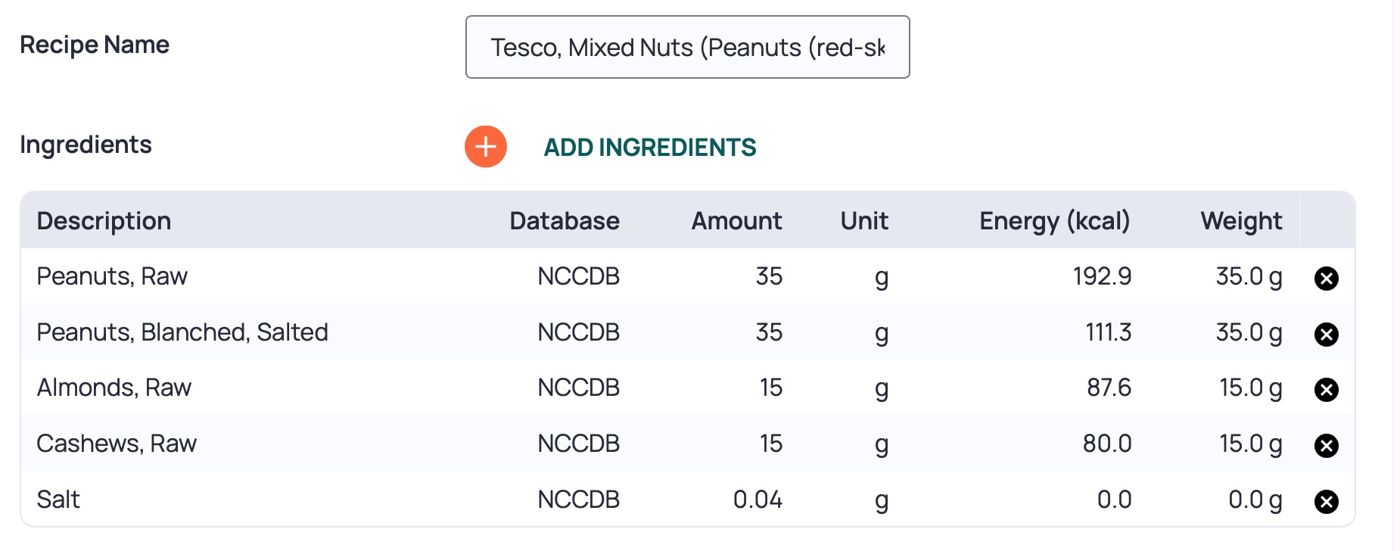Delete the Peanuts, Blanched, Salted ingredient
1400x551 pixels.
click(x=1326, y=334)
